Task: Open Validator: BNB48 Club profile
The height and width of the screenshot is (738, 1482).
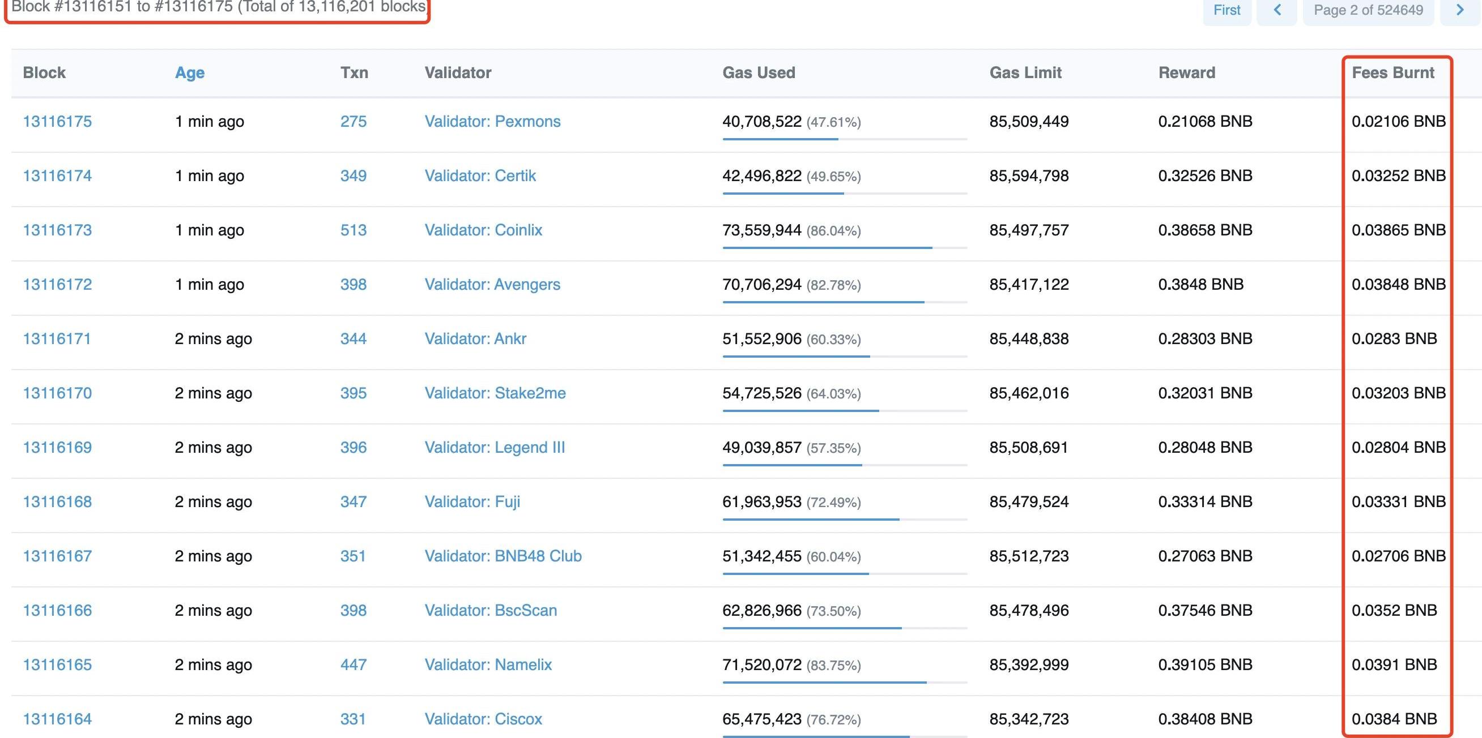Action: click(x=503, y=556)
